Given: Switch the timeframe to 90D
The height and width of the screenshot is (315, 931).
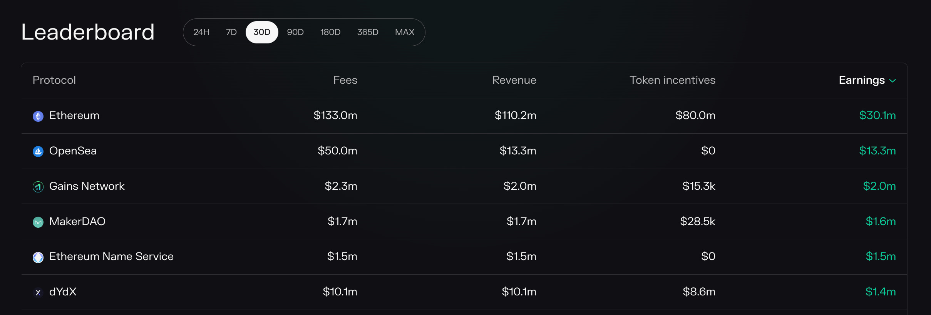Looking at the screenshot, I should [295, 32].
